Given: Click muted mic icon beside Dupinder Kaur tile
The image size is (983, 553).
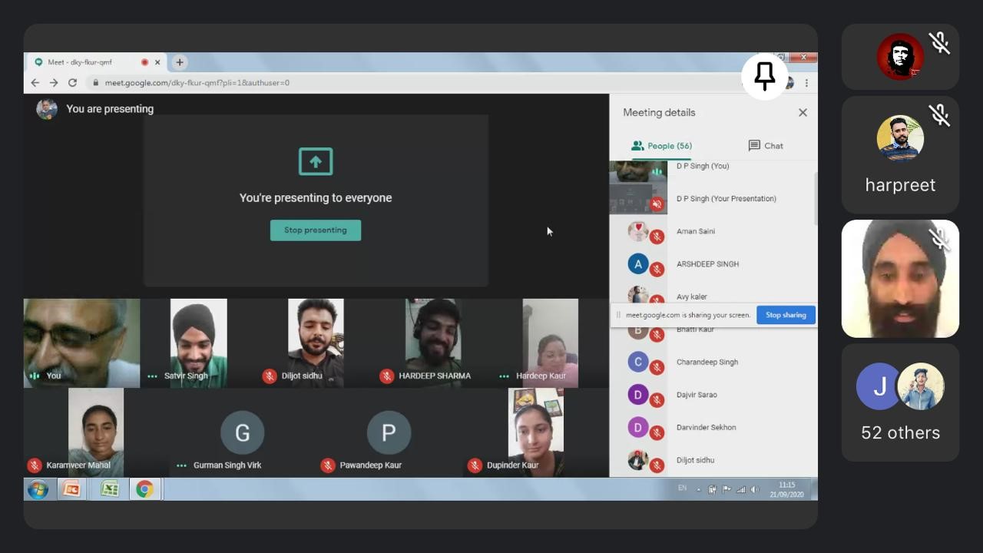Looking at the screenshot, I should [475, 465].
